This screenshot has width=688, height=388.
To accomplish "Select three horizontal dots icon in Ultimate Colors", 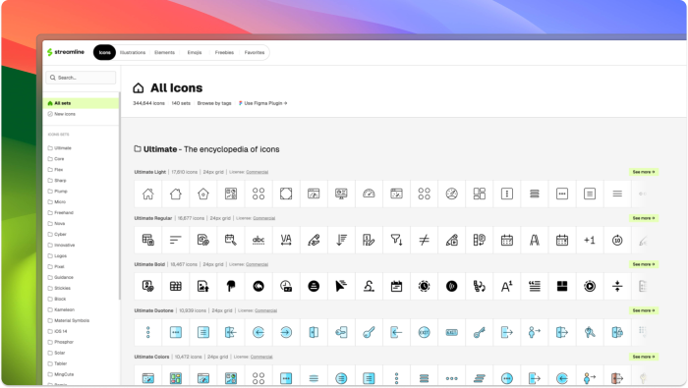I will 451,377.
